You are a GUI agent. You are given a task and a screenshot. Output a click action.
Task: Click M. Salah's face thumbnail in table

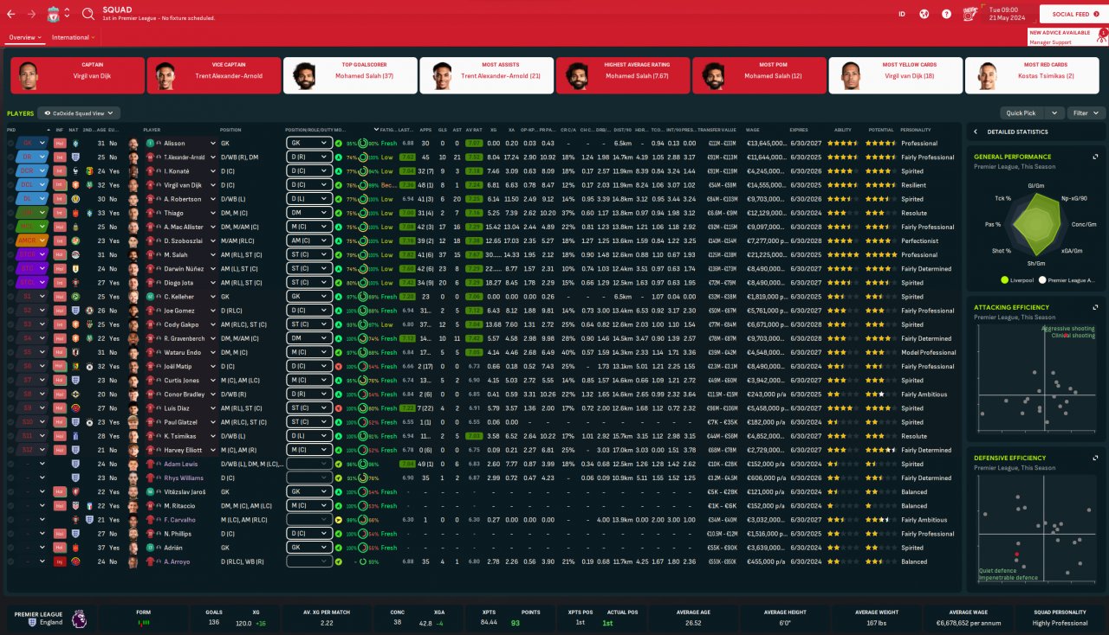click(133, 254)
